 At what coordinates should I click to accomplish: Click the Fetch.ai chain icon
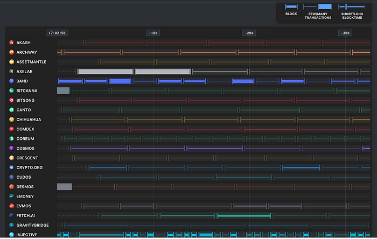click(x=11, y=215)
